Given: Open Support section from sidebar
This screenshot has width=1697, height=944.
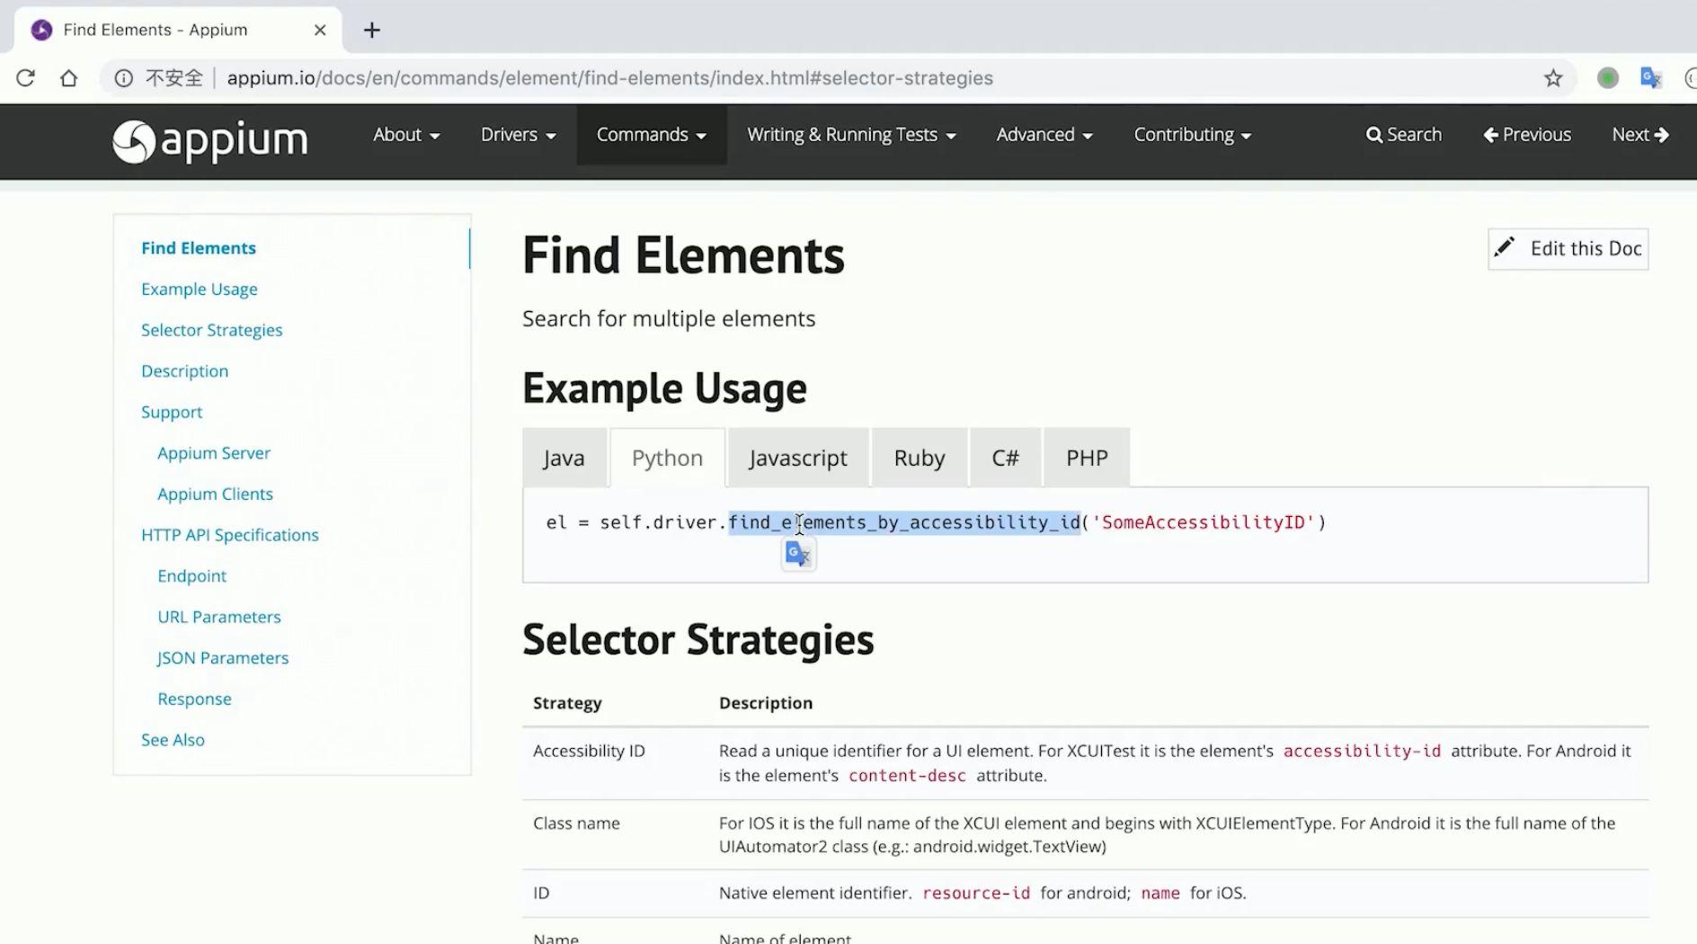Looking at the screenshot, I should [x=172, y=413].
